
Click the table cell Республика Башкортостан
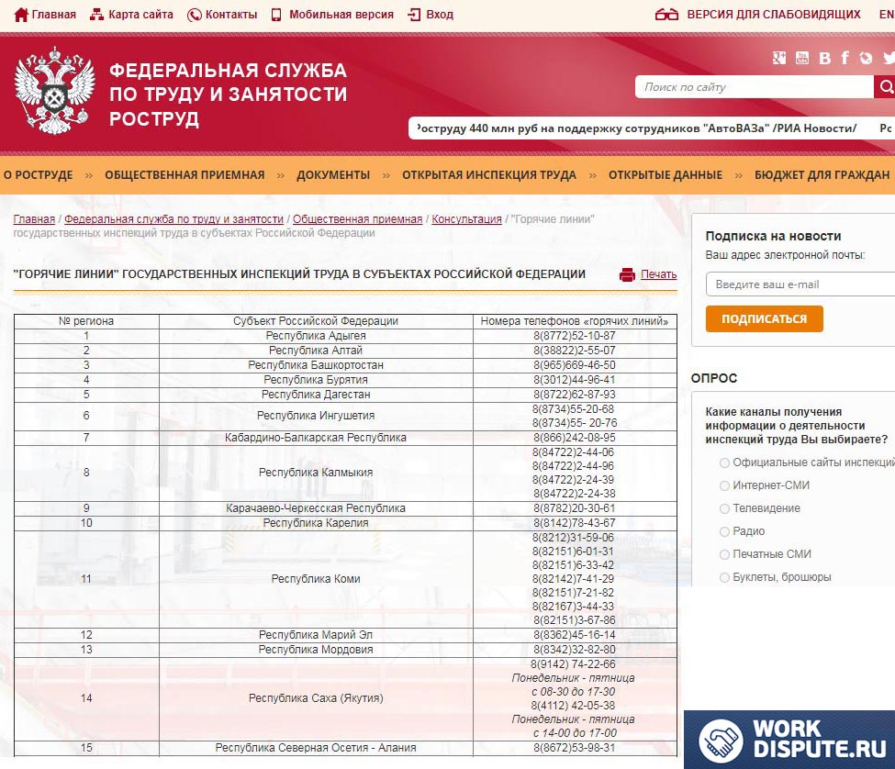pyautogui.click(x=316, y=365)
